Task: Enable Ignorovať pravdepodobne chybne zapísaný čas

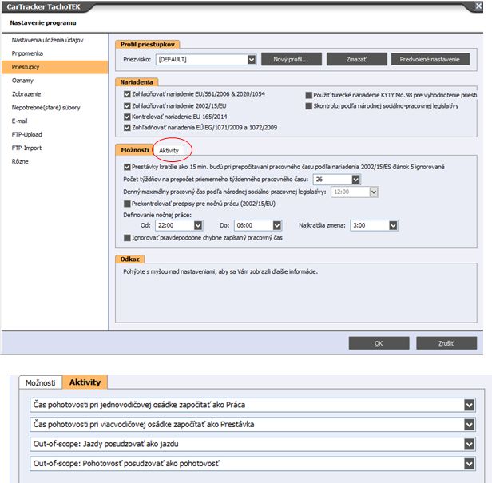Action: [127, 238]
